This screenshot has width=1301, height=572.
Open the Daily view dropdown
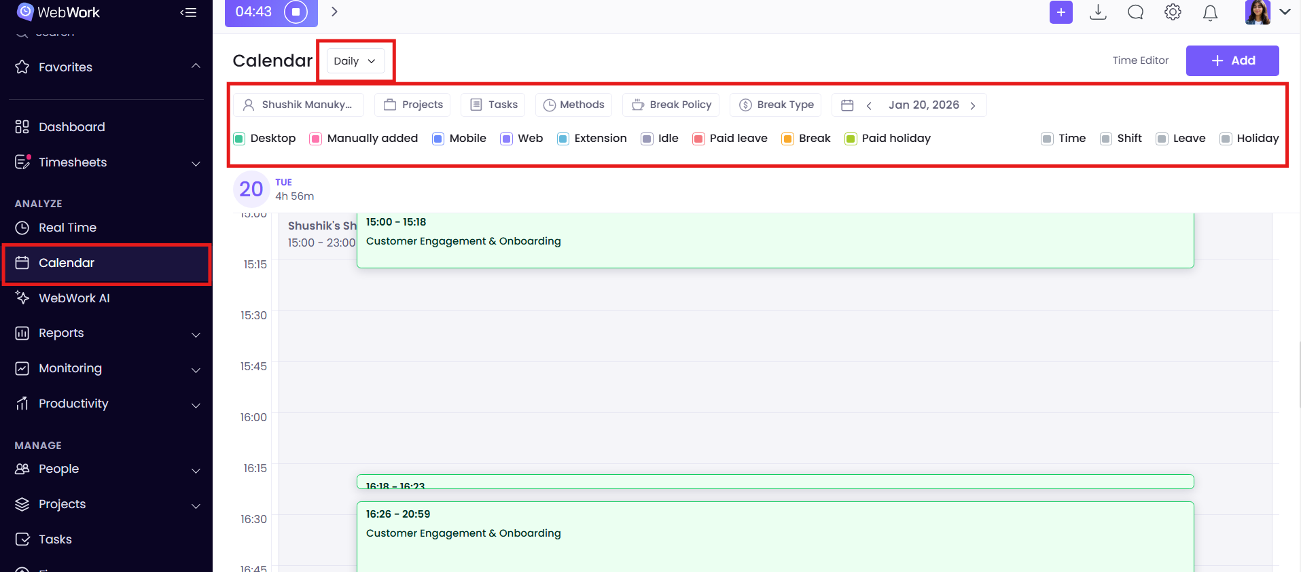click(355, 61)
